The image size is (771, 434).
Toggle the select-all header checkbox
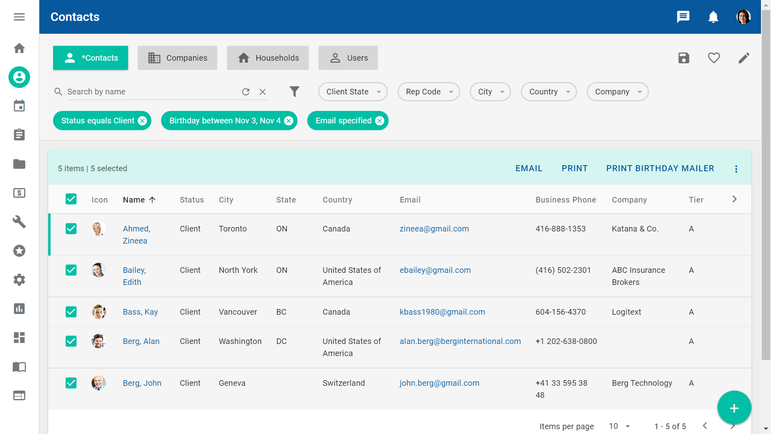click(x=71, y=199)
